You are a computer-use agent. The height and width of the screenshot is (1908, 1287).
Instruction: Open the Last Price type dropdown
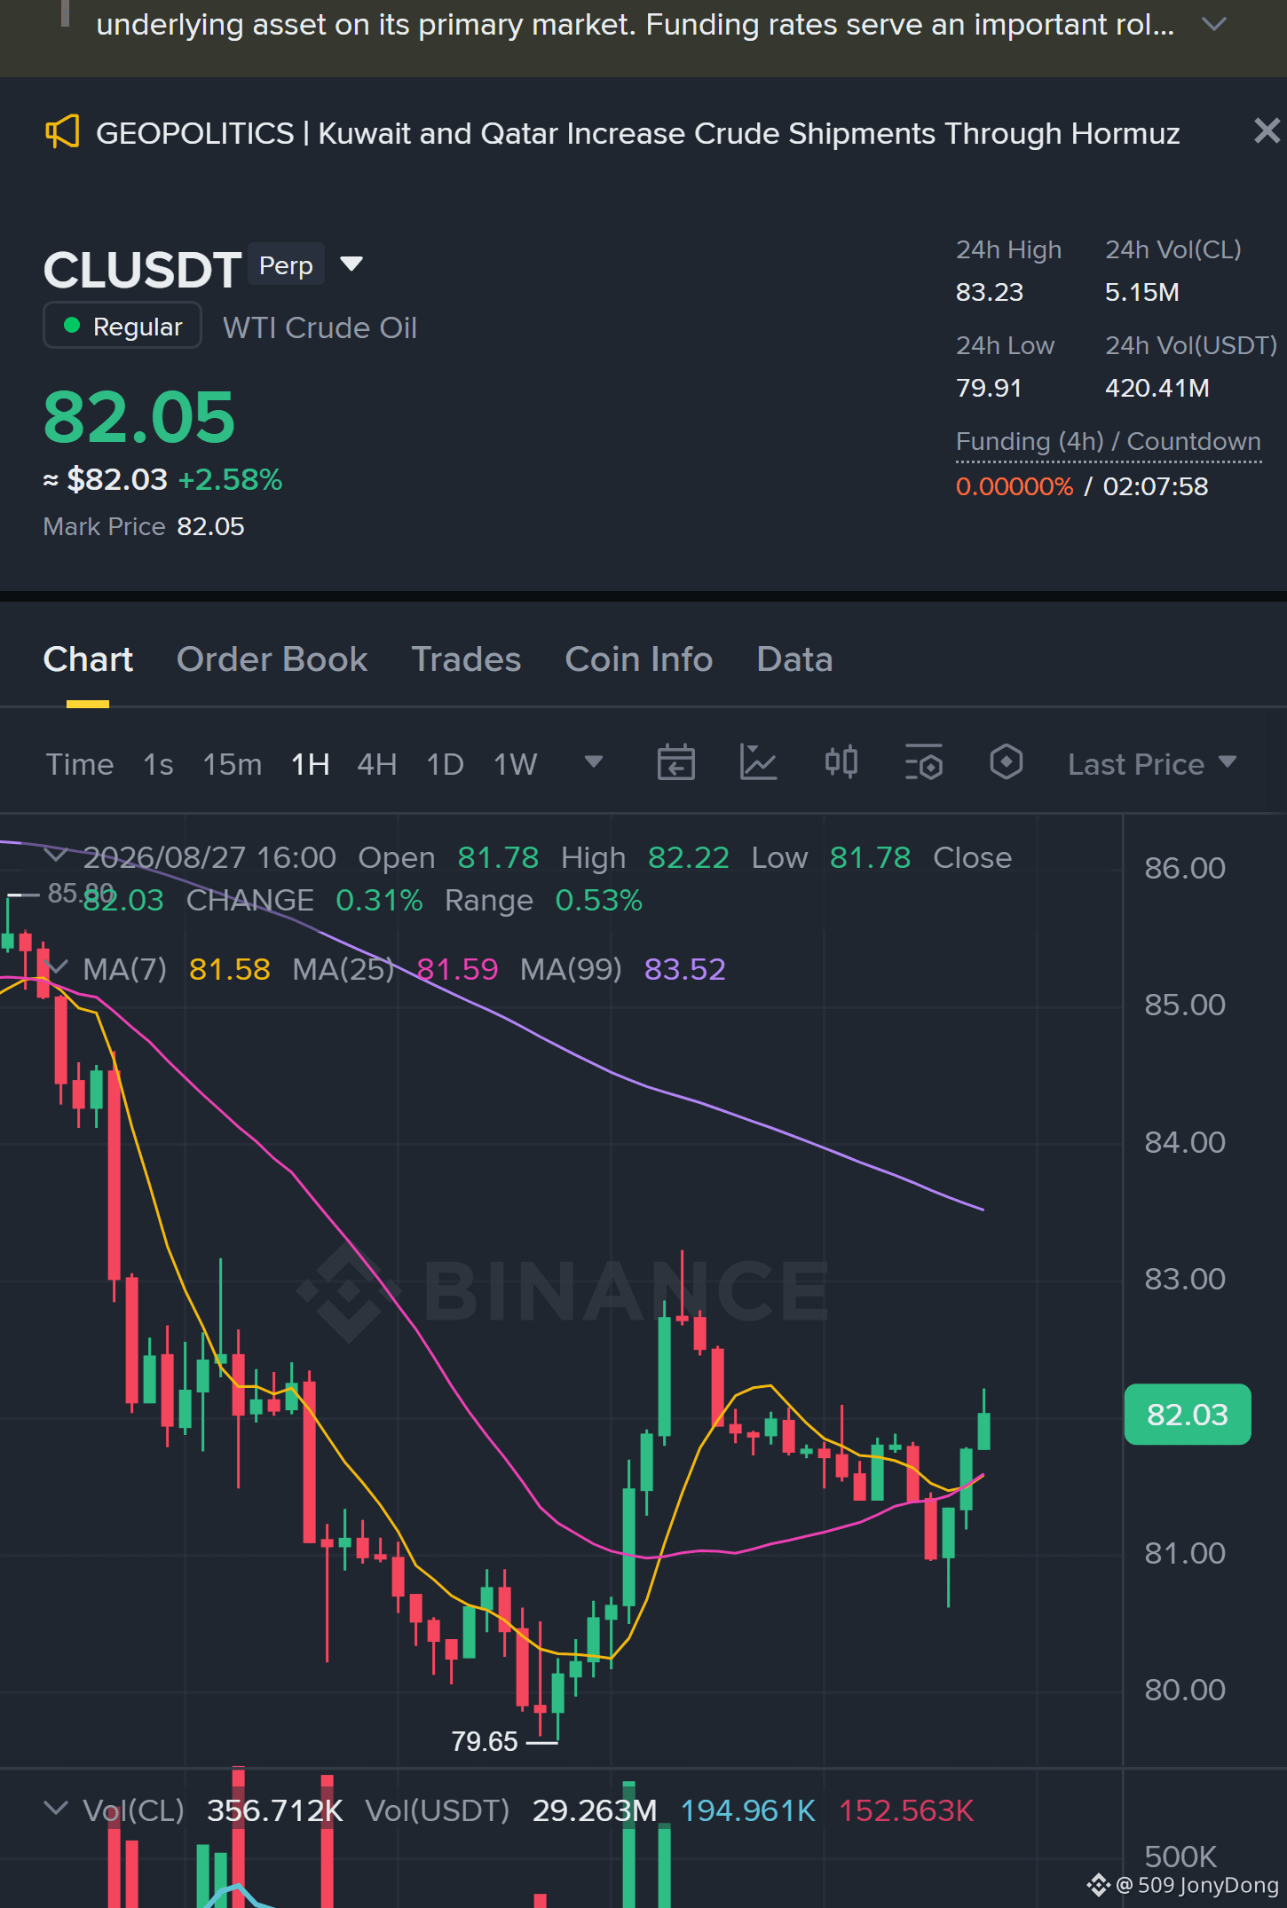1152,764
